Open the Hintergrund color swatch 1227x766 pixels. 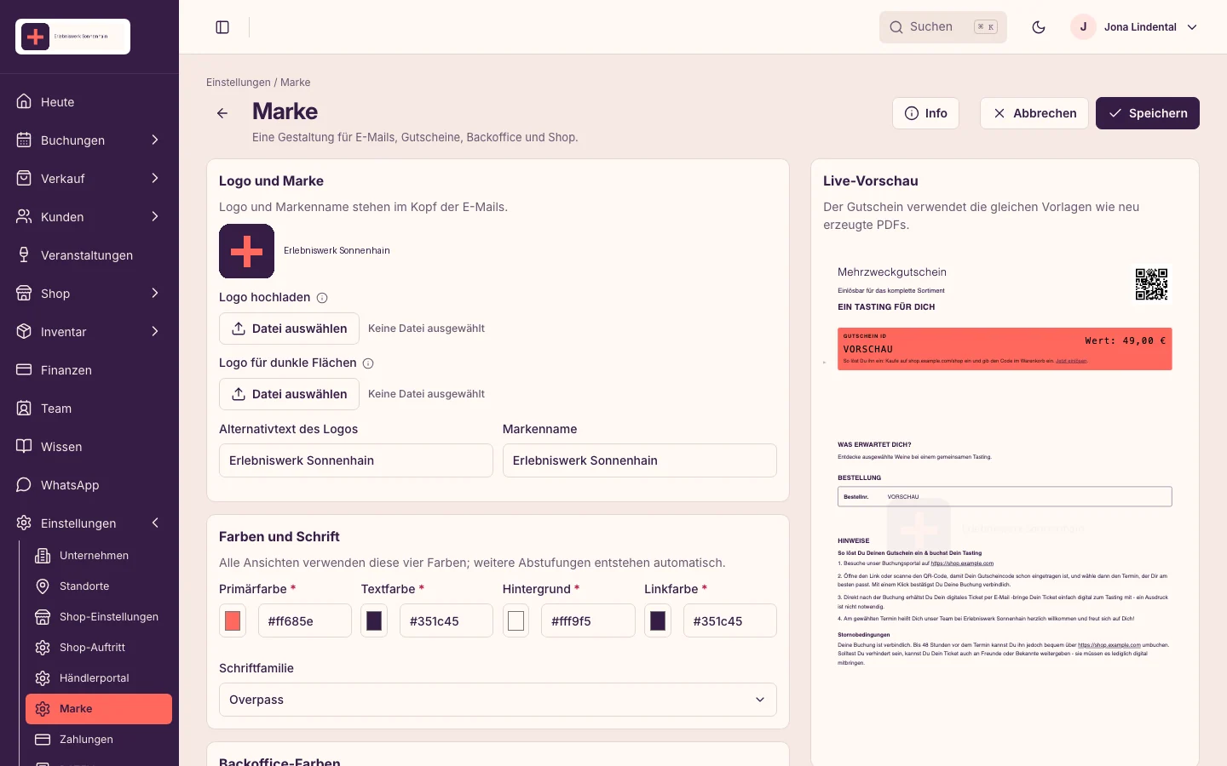[x=516, y=620]
